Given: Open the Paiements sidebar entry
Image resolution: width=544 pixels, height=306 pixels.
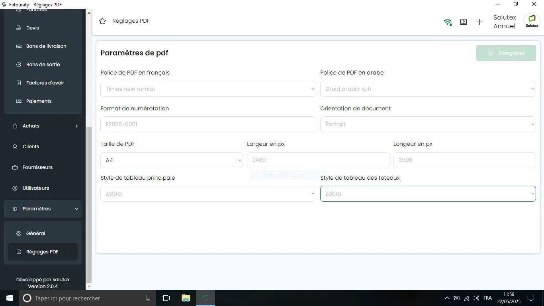Looking at the screenshot, I should point(39,101).
